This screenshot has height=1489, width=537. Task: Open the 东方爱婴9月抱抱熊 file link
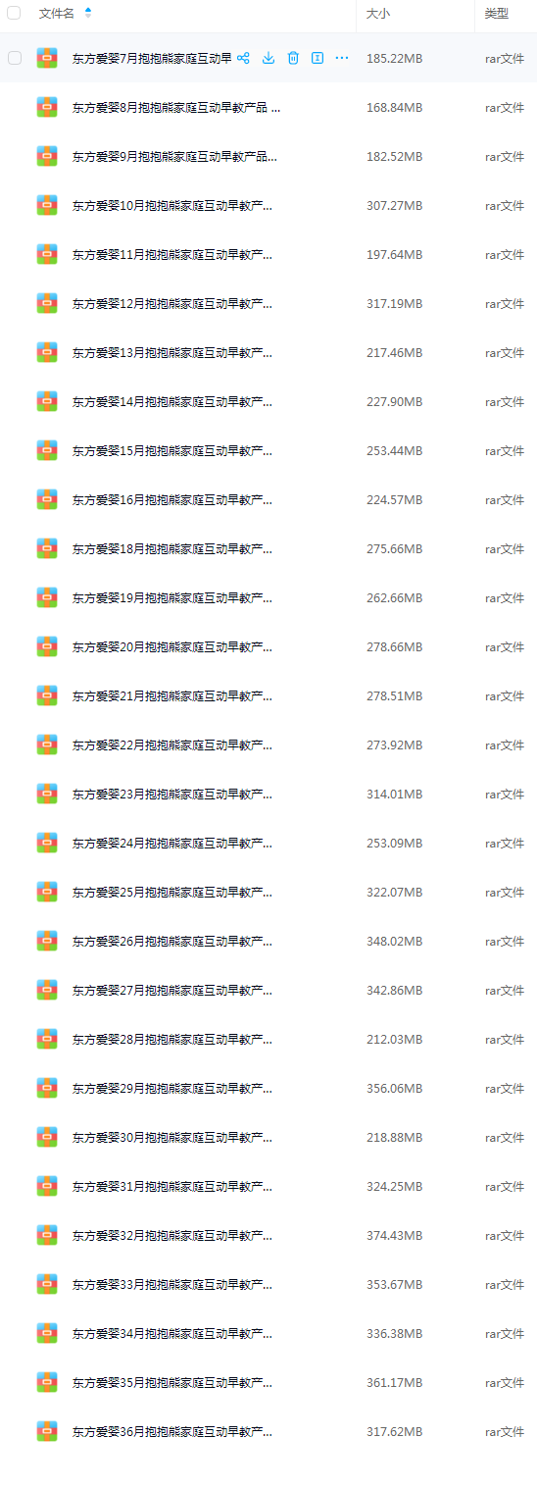pos(174,156)
